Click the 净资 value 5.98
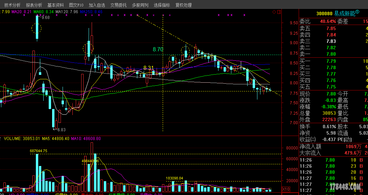 (x=331, y=133)
